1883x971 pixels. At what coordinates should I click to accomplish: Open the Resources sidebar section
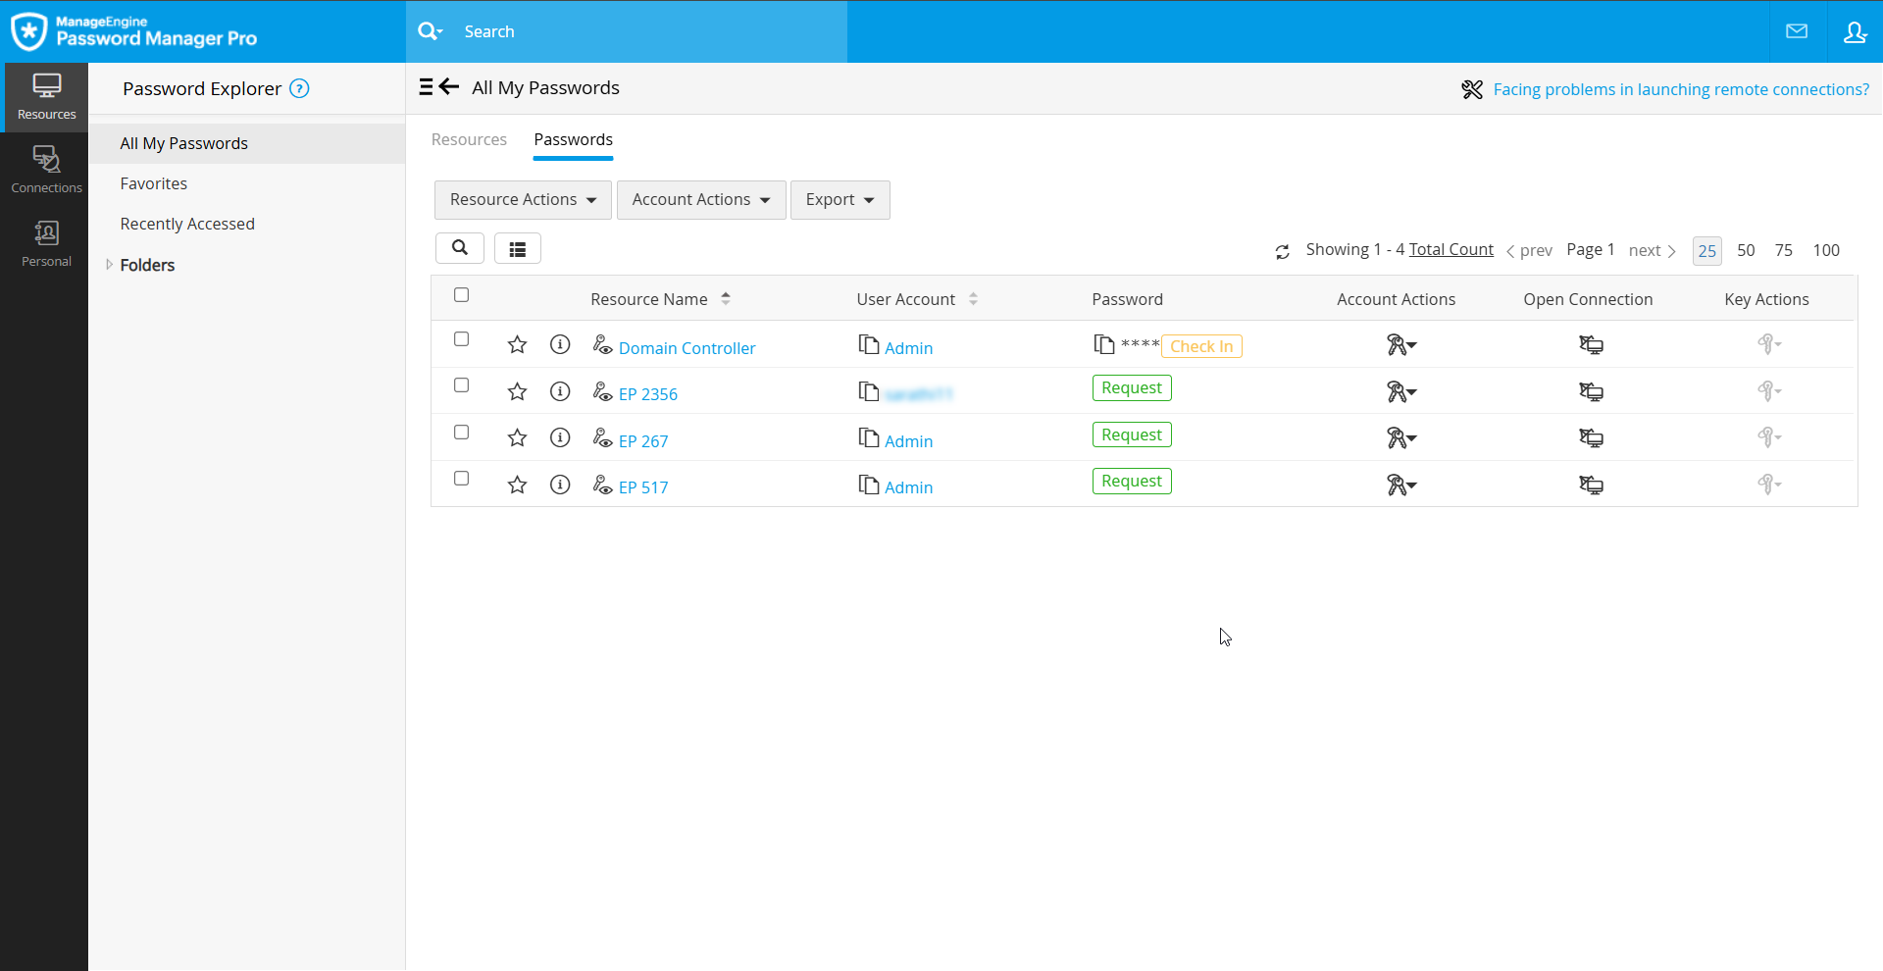pos(46,97)
